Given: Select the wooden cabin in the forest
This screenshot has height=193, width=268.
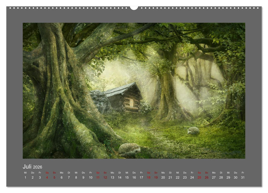Looking at the screenshot, I should (x=124, y=98).
